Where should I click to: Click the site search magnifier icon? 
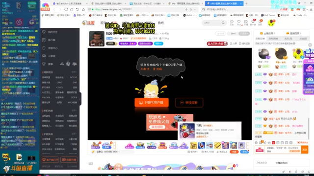pyautogui.click(x=223, y=23)
